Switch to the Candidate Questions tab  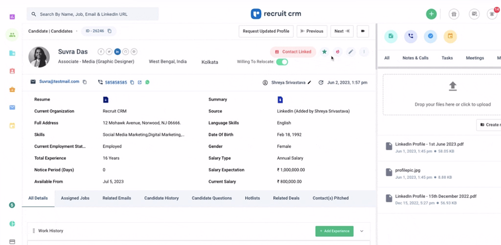(x=212, y=198)
